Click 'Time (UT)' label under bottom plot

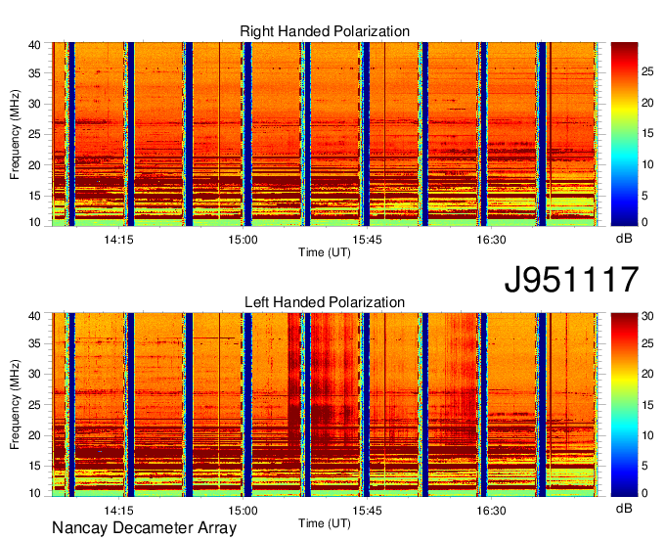325,523
